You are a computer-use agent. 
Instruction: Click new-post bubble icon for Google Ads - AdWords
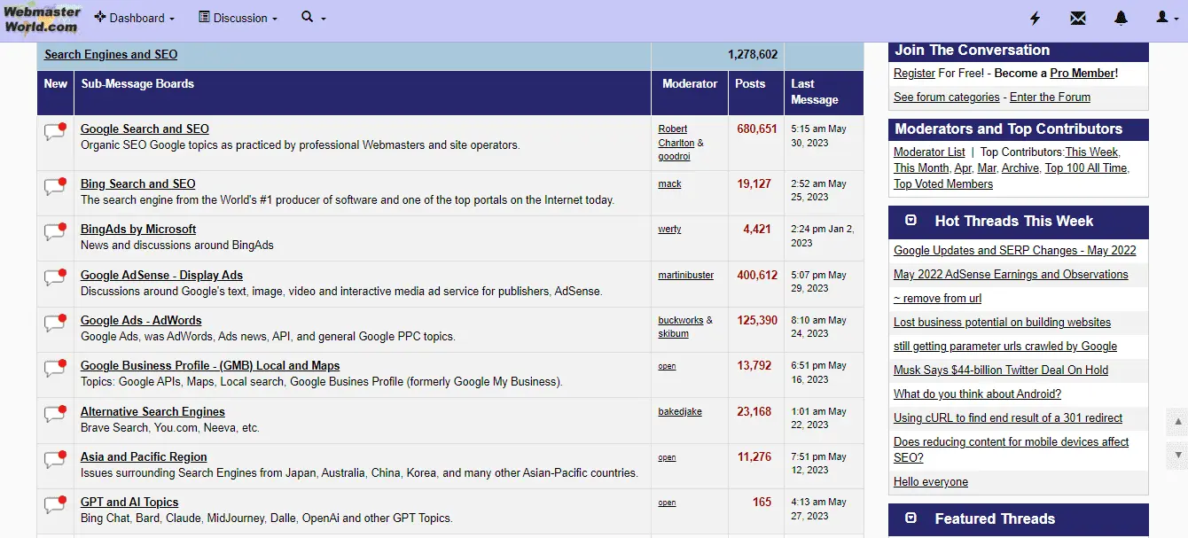click(x=55, y=324)
